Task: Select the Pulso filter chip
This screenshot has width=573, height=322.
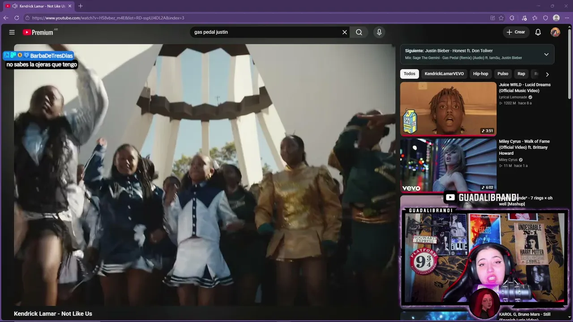Action: pyautogui.click(x=503, y=74)
